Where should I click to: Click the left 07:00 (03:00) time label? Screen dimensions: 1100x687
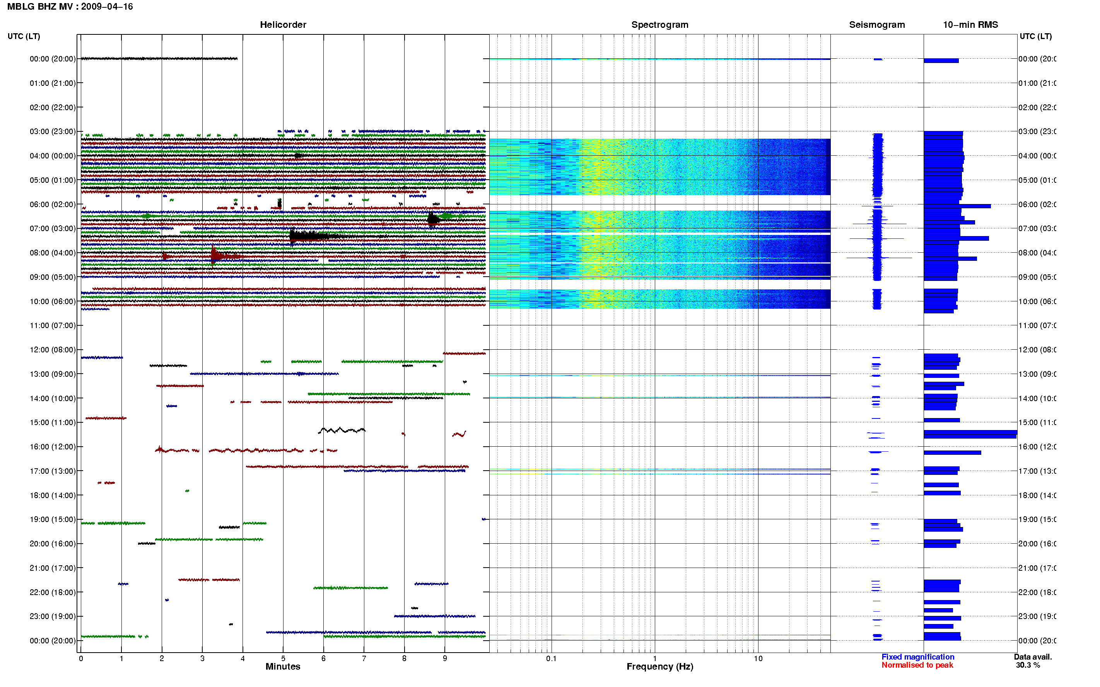coord(53,228)
